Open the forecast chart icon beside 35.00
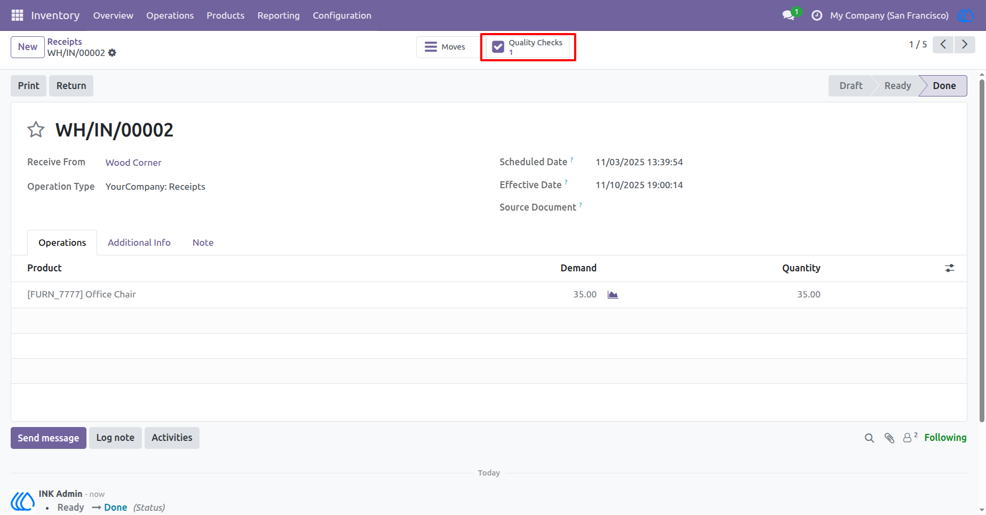986x515 pixels. coord(613,295)
